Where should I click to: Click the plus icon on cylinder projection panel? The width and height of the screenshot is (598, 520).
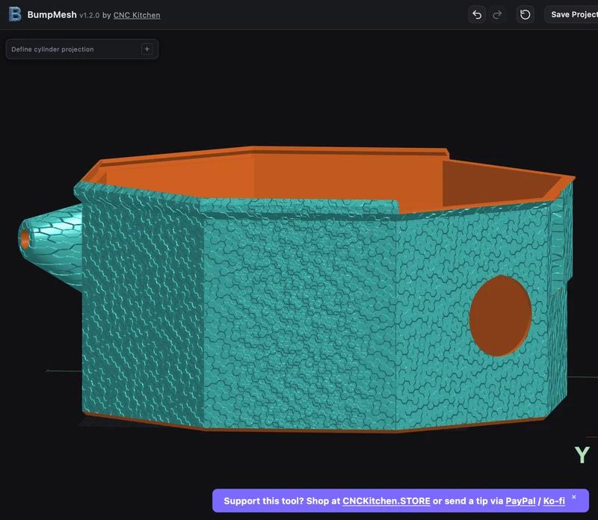click(147, 49)
